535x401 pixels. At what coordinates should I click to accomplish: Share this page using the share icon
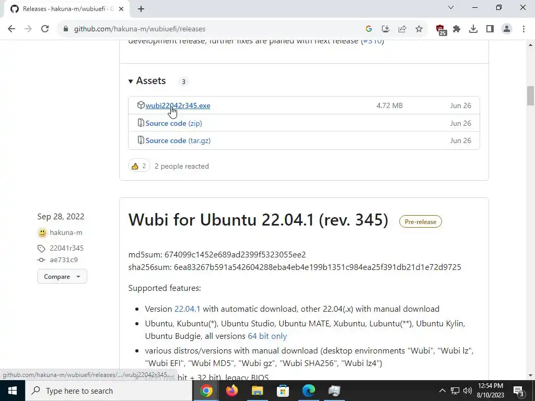[402, 29]
